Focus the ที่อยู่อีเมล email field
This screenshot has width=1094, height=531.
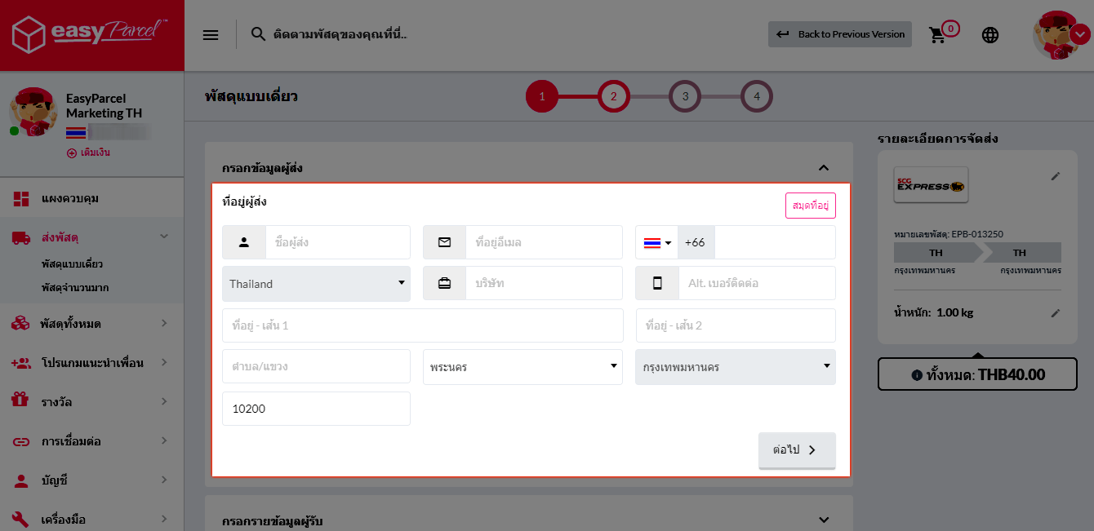click(x=544, y=242)
